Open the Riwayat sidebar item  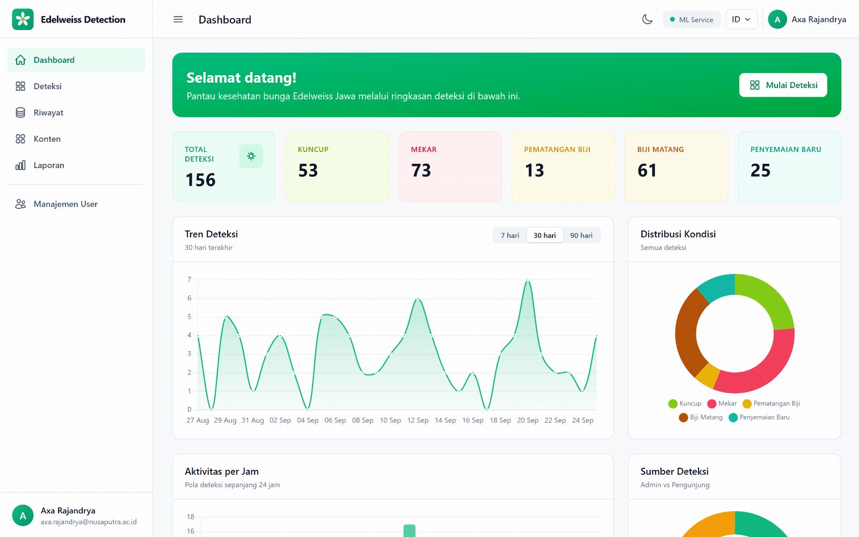[76, 112]
